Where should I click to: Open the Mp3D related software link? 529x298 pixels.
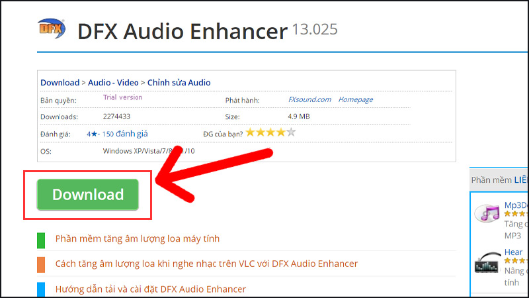click(x=516, y=205)
